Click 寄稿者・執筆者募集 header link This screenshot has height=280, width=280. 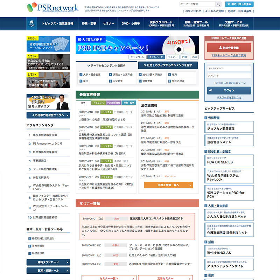[239, 11]
